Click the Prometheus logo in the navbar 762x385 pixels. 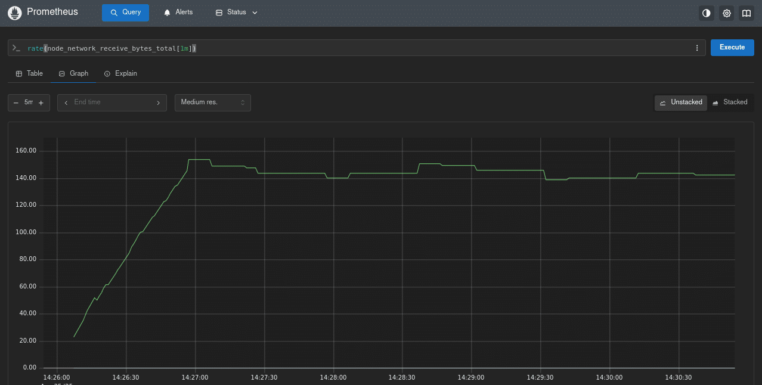(14, 12)
